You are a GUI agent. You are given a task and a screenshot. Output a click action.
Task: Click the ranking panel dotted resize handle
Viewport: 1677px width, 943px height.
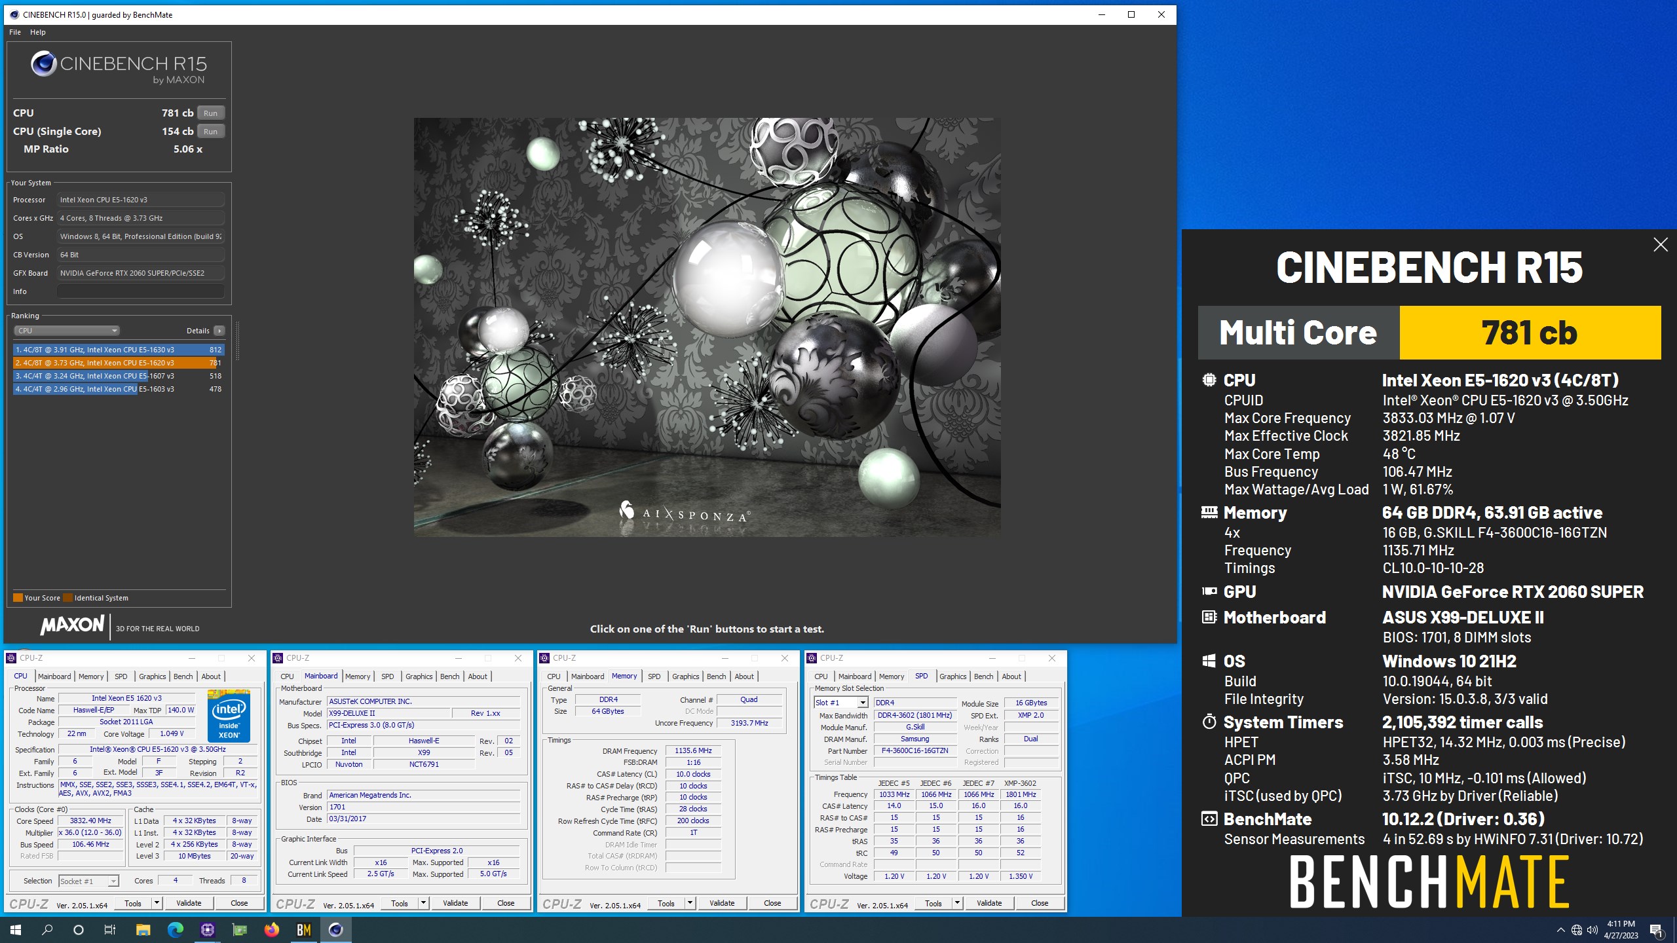coord(237,341)
